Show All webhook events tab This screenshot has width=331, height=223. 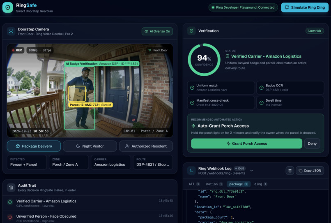click(x=194, y=184)
